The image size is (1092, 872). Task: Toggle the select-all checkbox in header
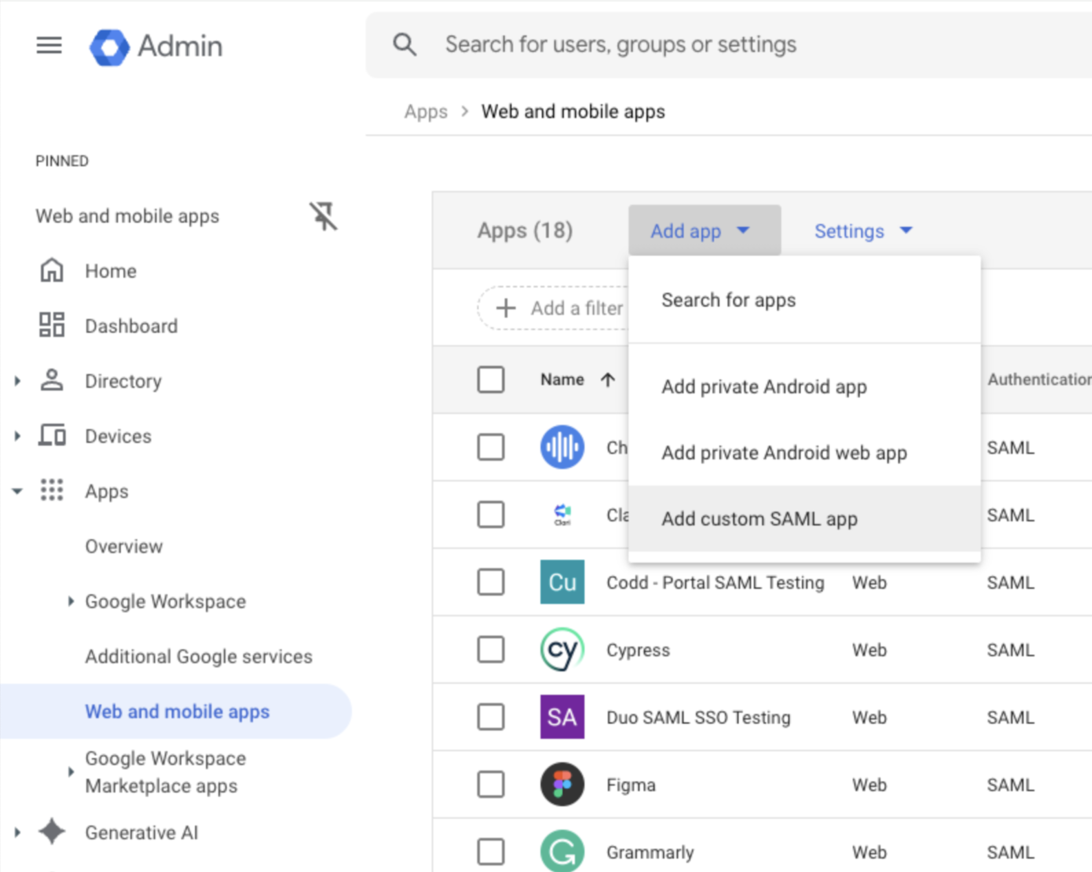pyautogui.click(x=491, y=380)
